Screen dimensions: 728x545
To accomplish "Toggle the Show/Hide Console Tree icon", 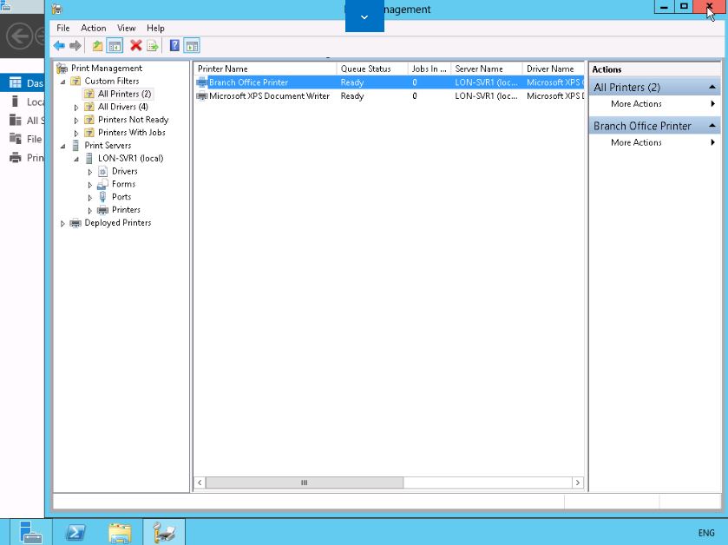I will click(115, 45).
